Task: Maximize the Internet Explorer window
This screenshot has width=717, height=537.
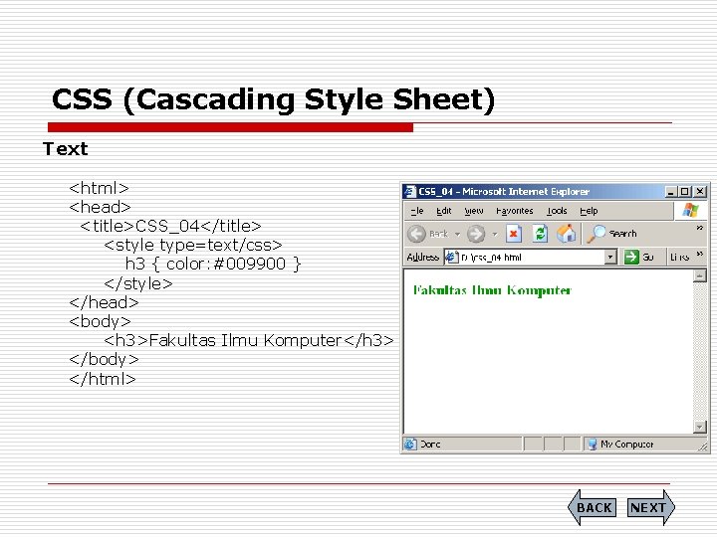Action: coord(684,192)
